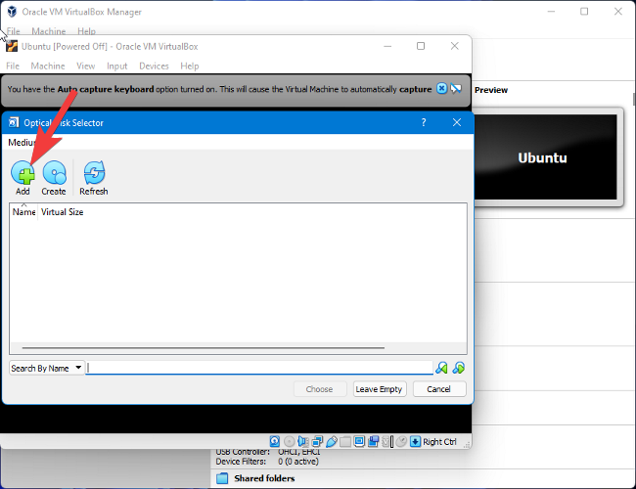Open Help menu in VirtualBox Manager window
The width and height of the screenshot is (636, 489).
tap(86, 31)
